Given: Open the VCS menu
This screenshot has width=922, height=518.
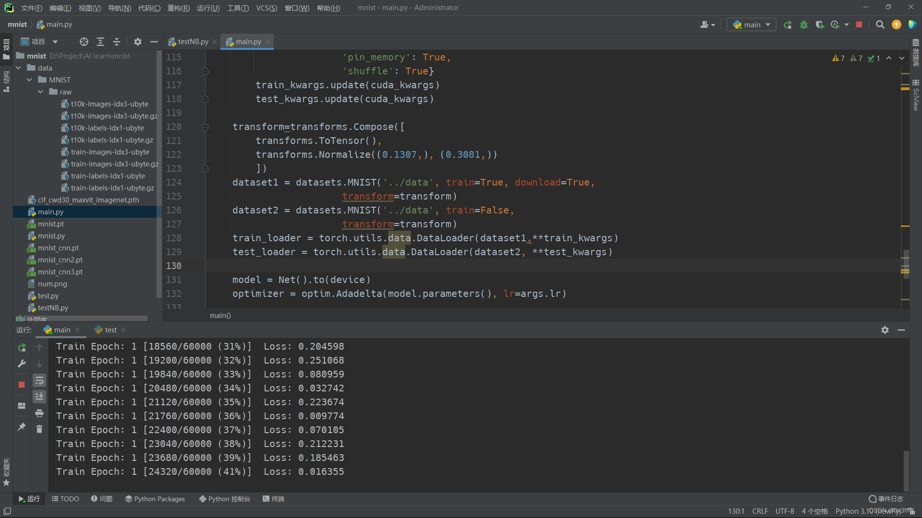Looking at the screenshot, I should 266,8.
